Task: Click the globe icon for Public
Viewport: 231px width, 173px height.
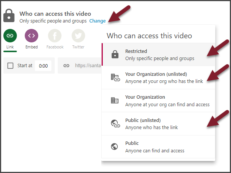Action: 114,147
